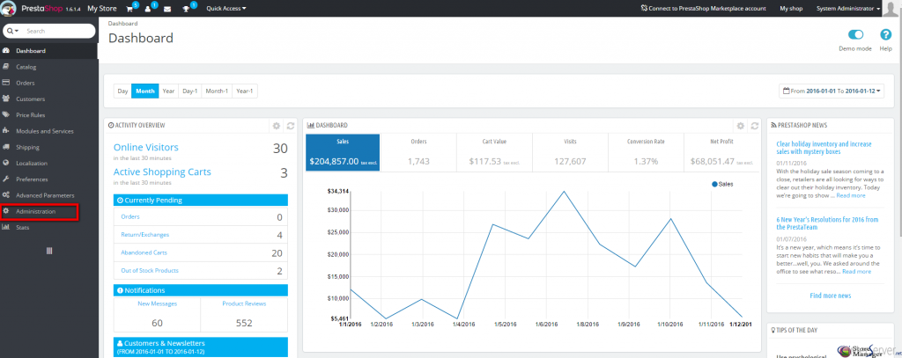Open the My shop link
The width and height of the screenshot is (902, 358).
[791, 9]
